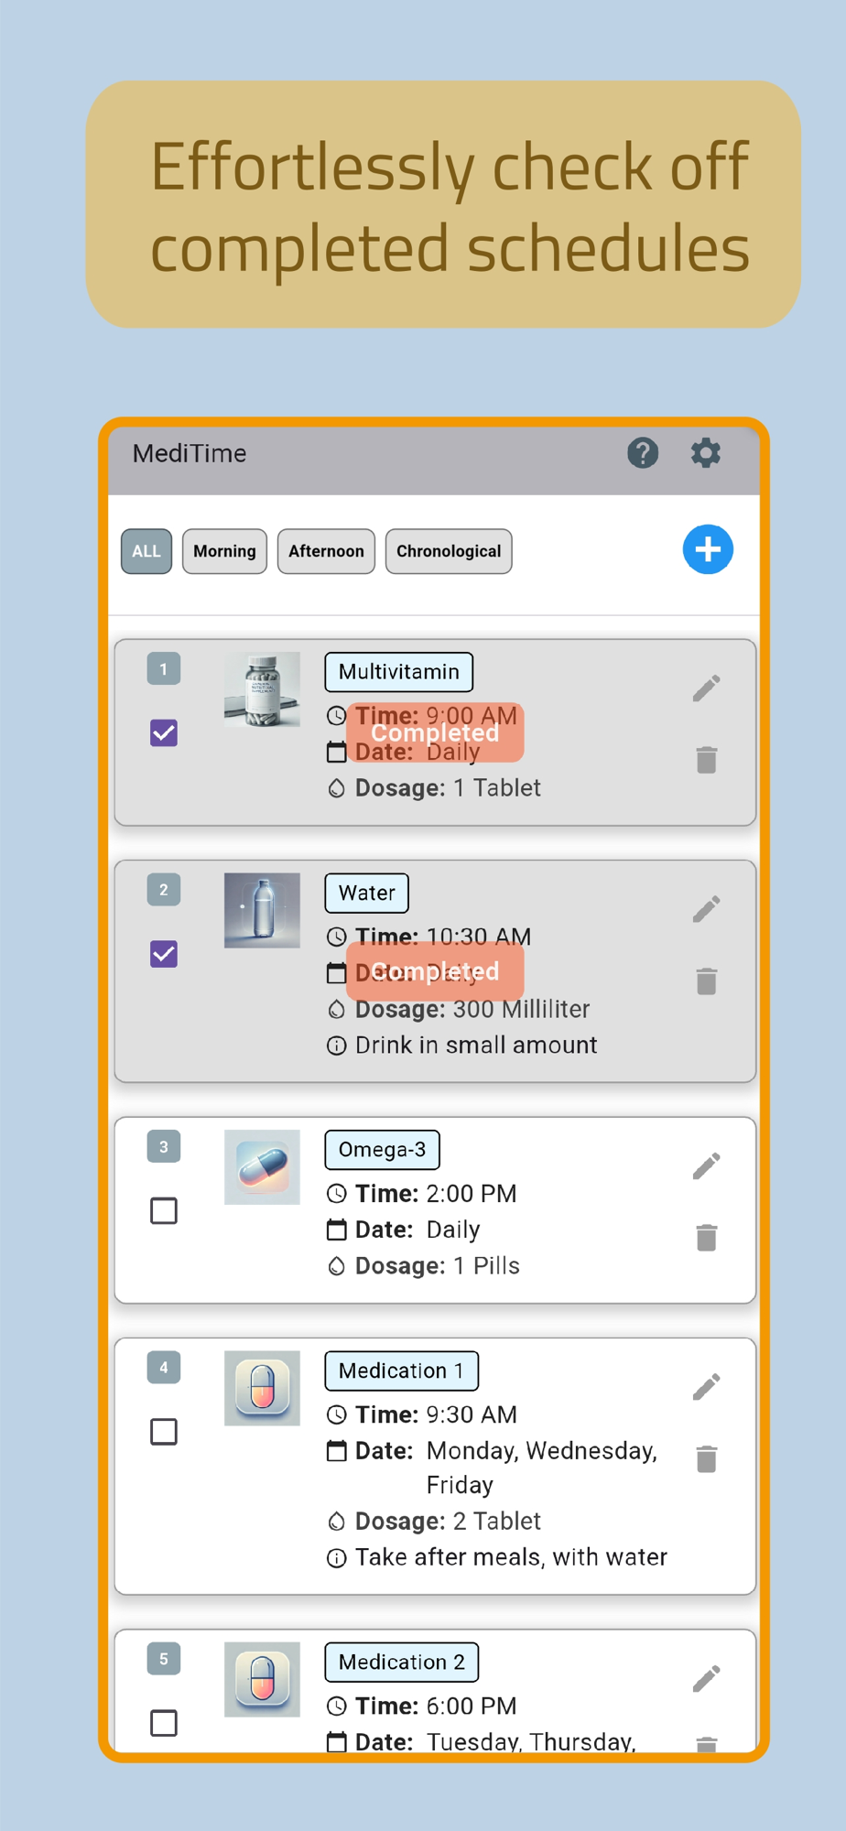Click the Multivitamin name label
This screenshot has height=1831, width=846.
tap(399, 672)
